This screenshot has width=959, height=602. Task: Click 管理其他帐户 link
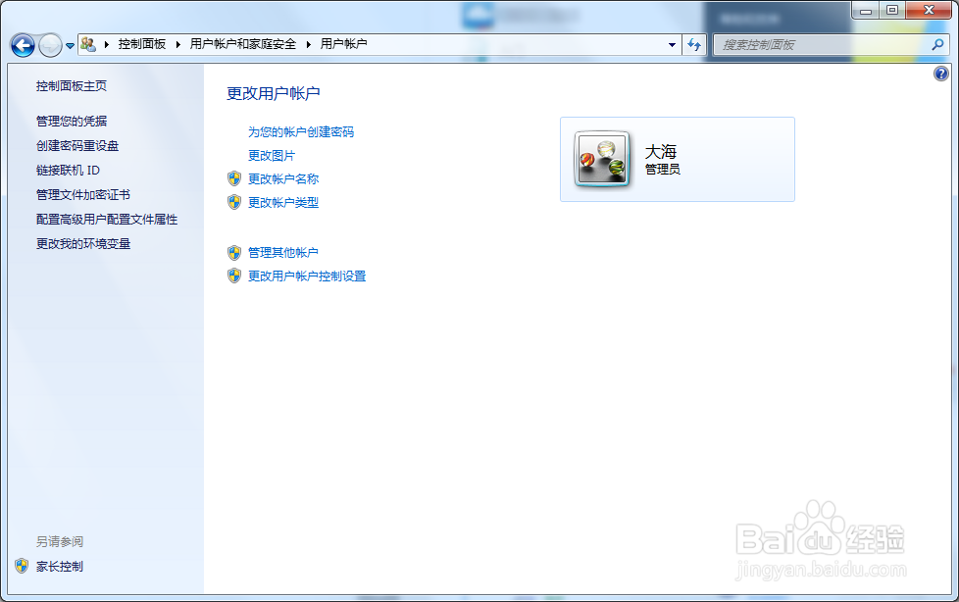(283, 253)
